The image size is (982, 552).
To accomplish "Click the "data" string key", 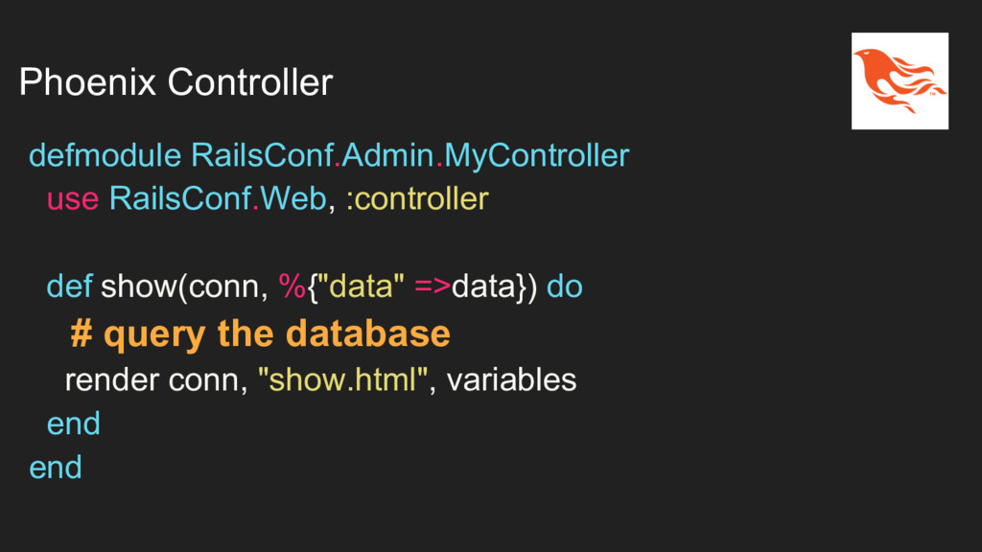I will [x=362, y=286].
